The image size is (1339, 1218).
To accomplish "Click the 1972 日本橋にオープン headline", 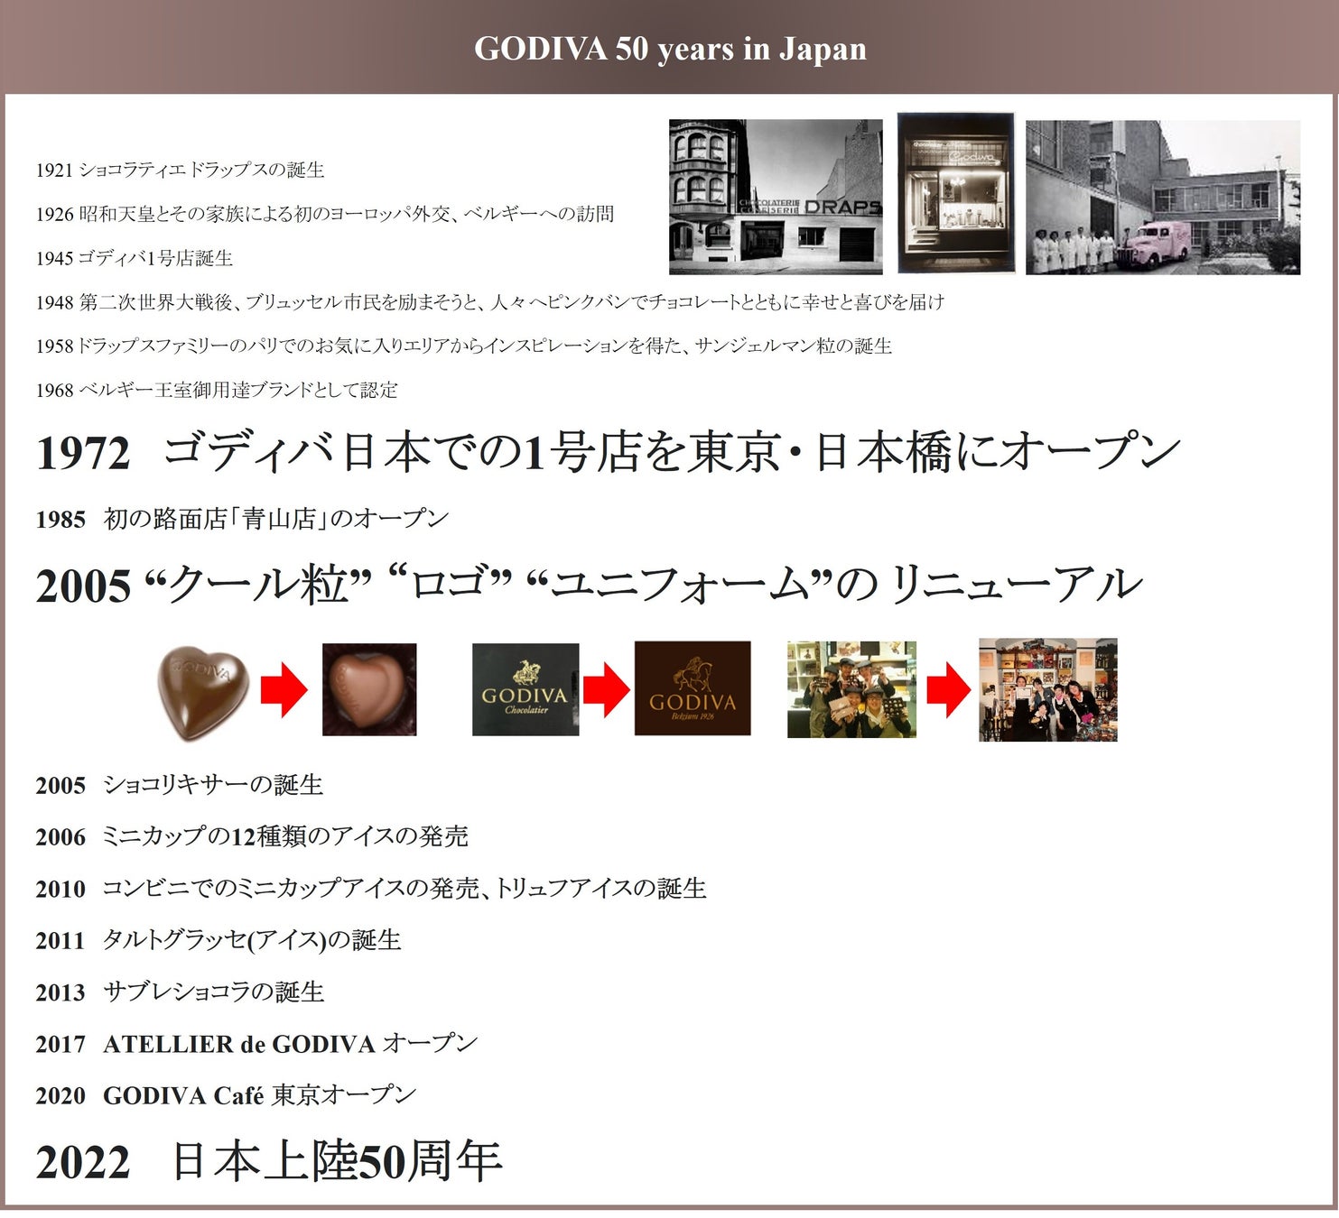I will pyautogui.click(x=609, y=451).
